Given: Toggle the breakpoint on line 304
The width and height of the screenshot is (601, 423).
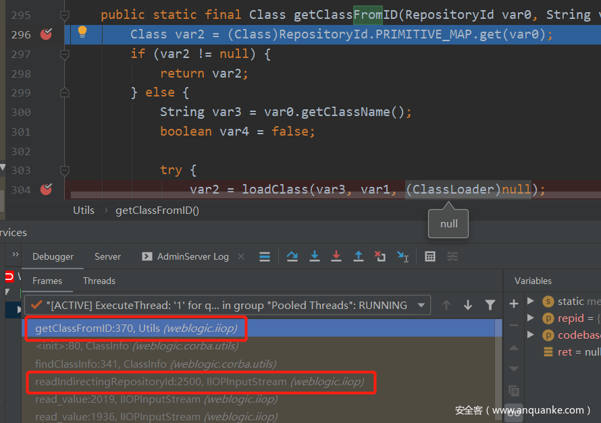Looking at the screenshot, I should (x=46, y=190).
